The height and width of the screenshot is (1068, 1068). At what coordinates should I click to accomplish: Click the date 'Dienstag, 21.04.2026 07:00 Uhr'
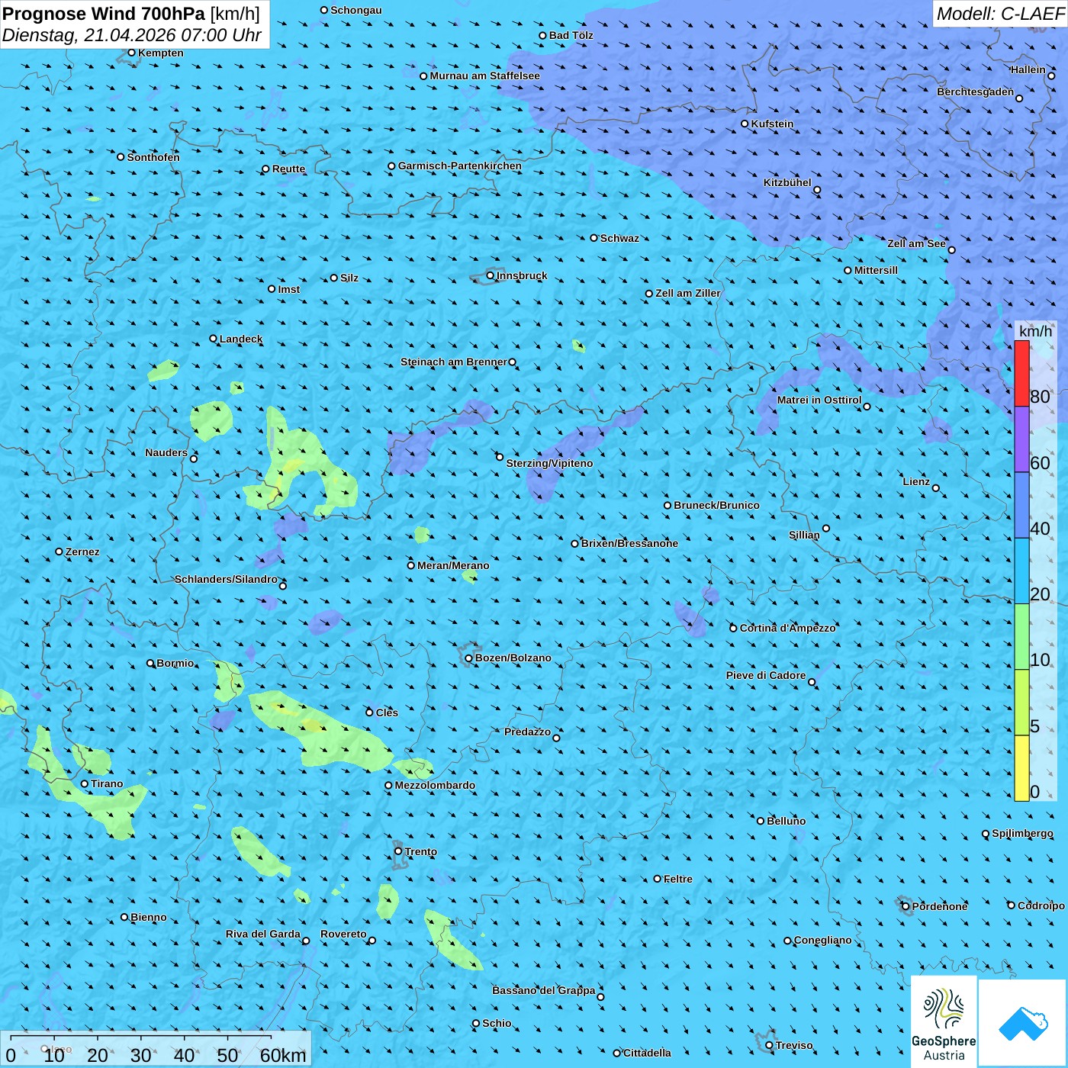tap(131, 35)
